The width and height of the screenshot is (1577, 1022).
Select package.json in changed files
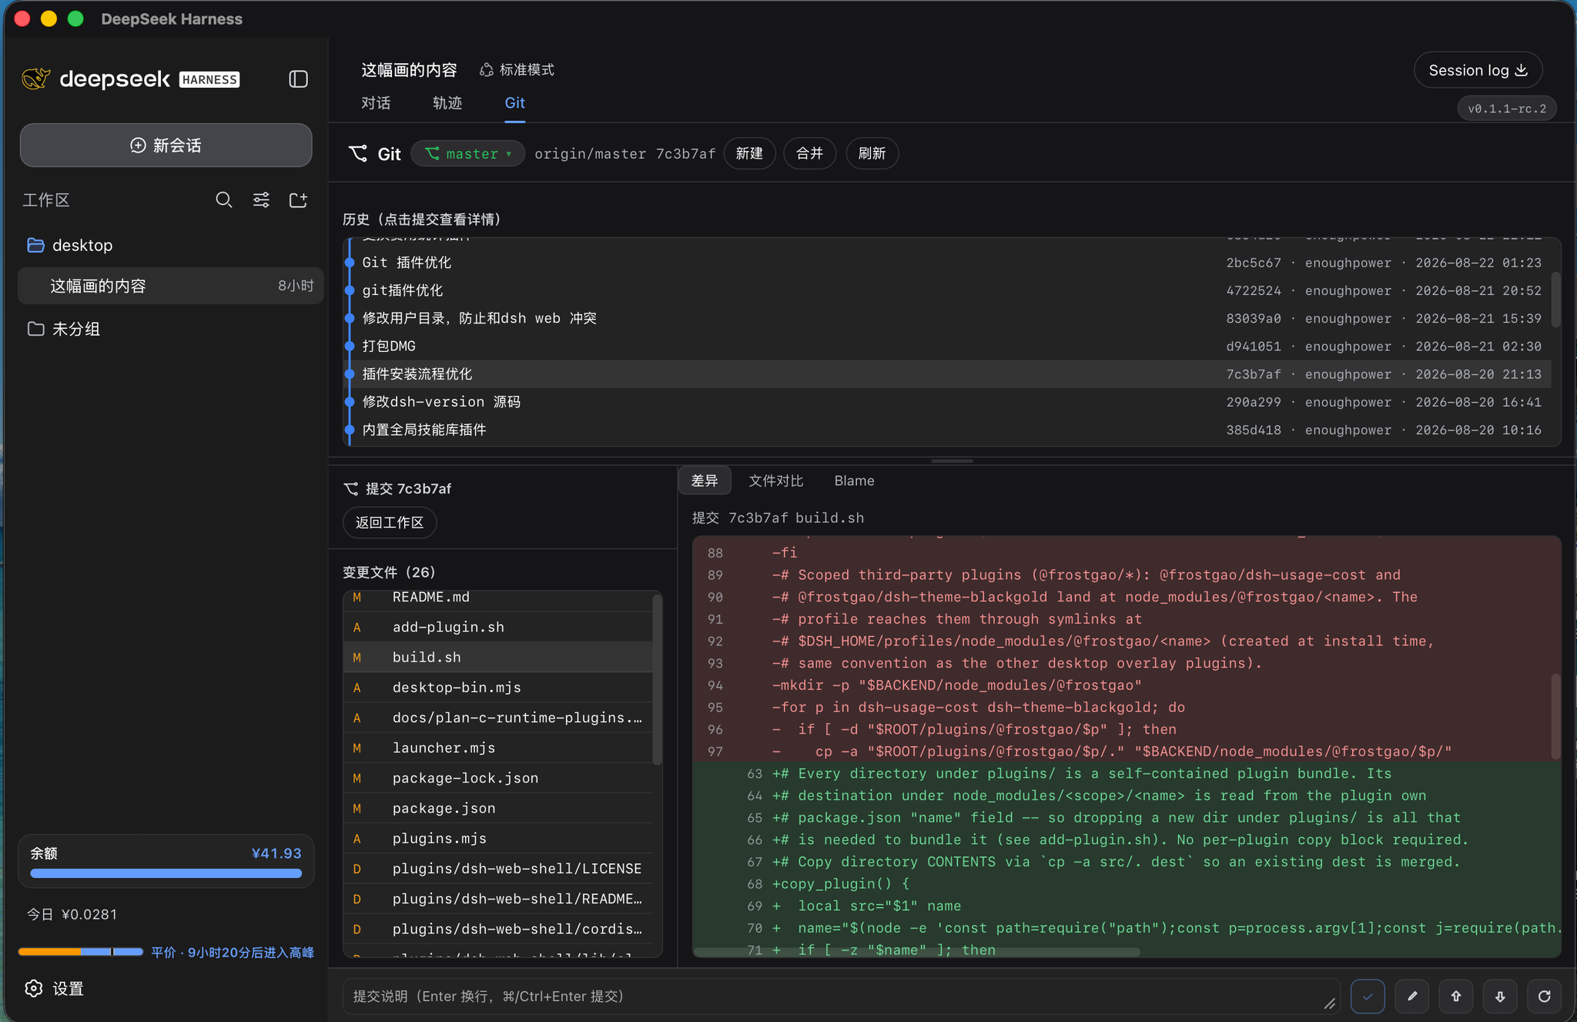(x=498, y=808)
